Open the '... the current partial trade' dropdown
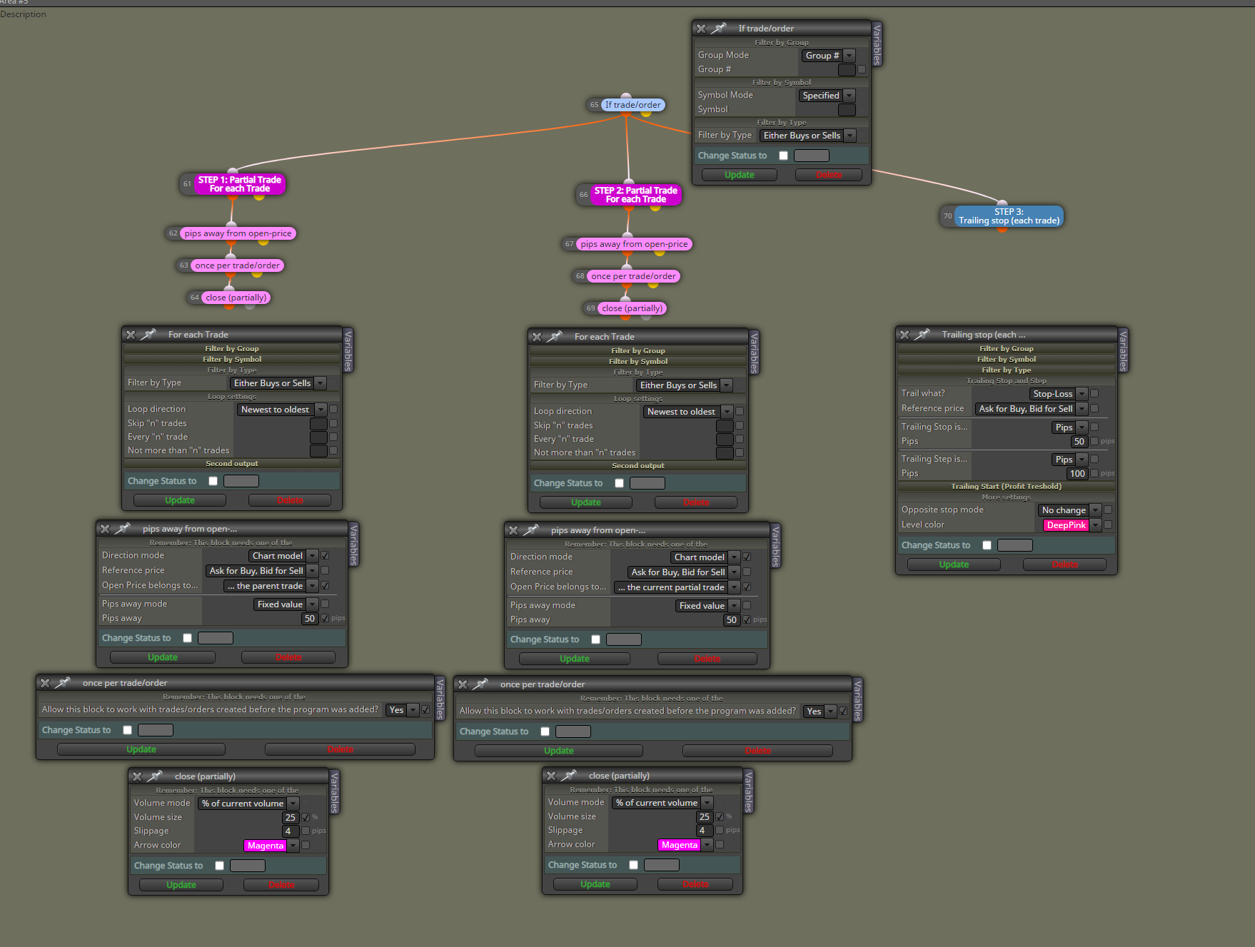1255x947 pixels. [x=676, y=587]
